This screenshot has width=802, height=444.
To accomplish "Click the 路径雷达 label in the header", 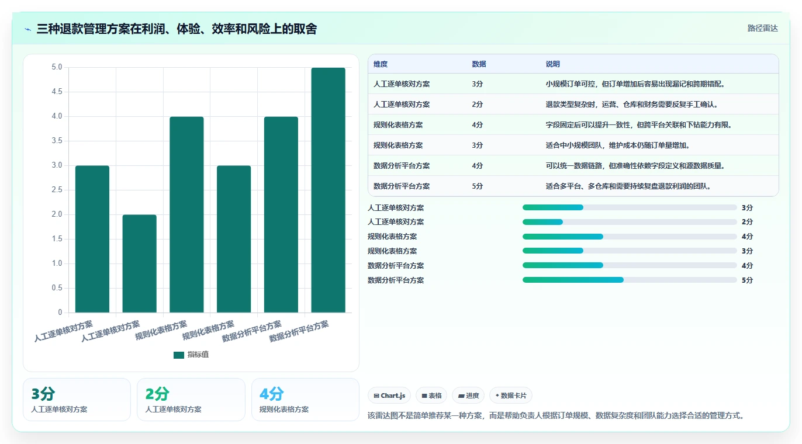I will 762,28.
